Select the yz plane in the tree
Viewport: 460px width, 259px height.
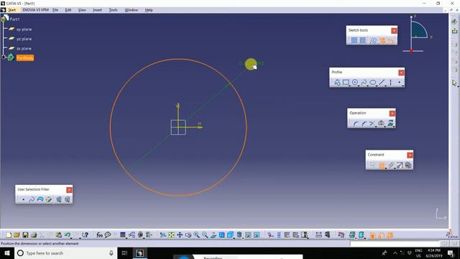[x=24, y=39]
